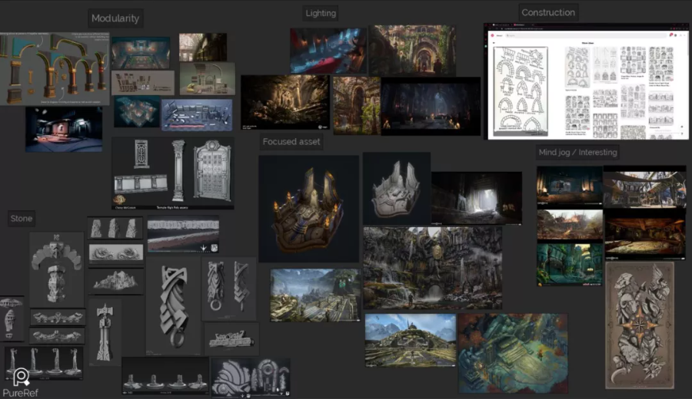Image resolution: width=692 pixels, height=399 pixels.
Task: Select the grey door and pillar sculpt sheet
Action: click(x=173, y=173)
